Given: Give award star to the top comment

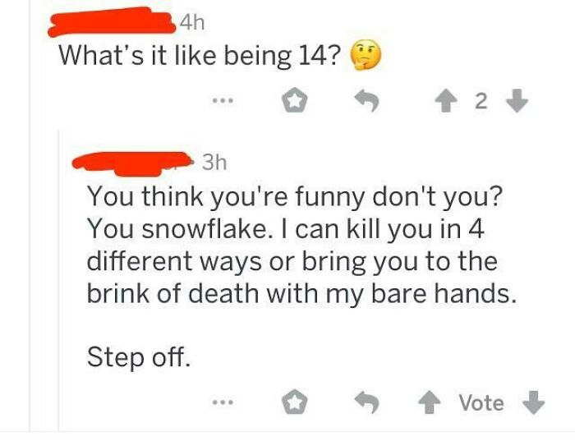Looking at the screenshot, I should pos(296,103).
